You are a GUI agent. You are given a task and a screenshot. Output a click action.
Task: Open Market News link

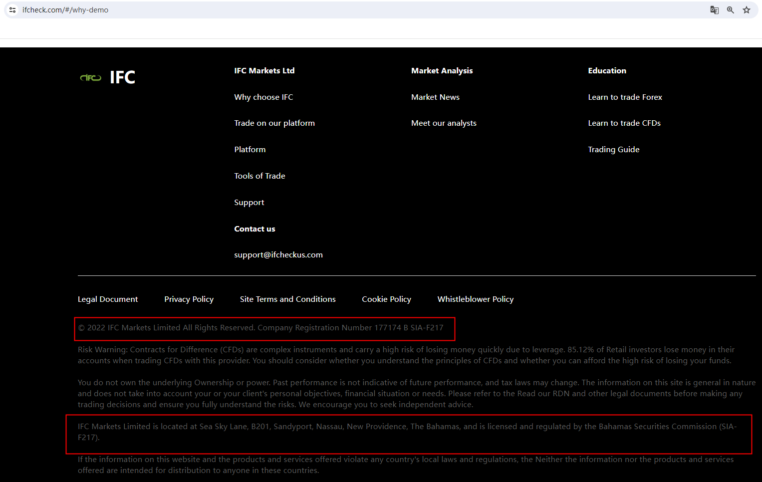(x=435, y=97)
